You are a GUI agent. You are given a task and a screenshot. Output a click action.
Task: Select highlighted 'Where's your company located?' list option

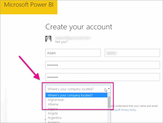[x=76, y=95]
